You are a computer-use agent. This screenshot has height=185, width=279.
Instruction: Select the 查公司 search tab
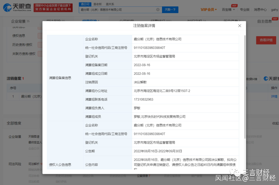pos(85,4)
